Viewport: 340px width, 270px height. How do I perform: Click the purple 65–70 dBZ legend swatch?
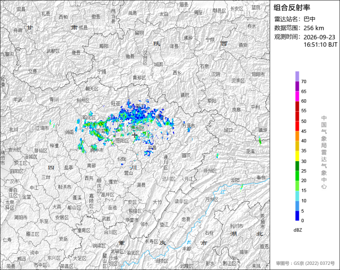coord(297,86)
